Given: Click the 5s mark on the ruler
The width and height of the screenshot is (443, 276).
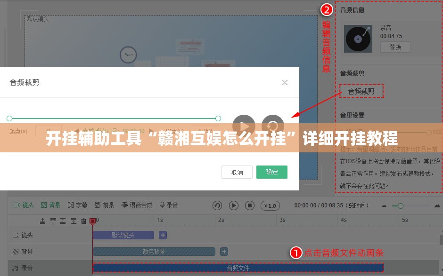Looking at the screenshot, I should [405, 220].
